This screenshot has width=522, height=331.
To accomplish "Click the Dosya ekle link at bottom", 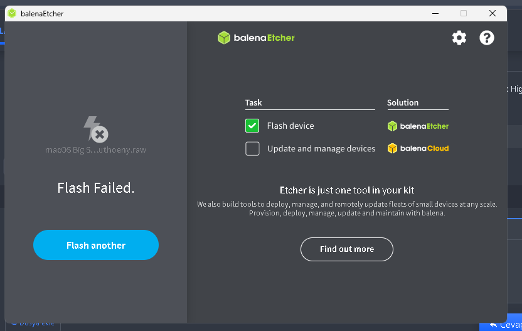I will point(34,324).
